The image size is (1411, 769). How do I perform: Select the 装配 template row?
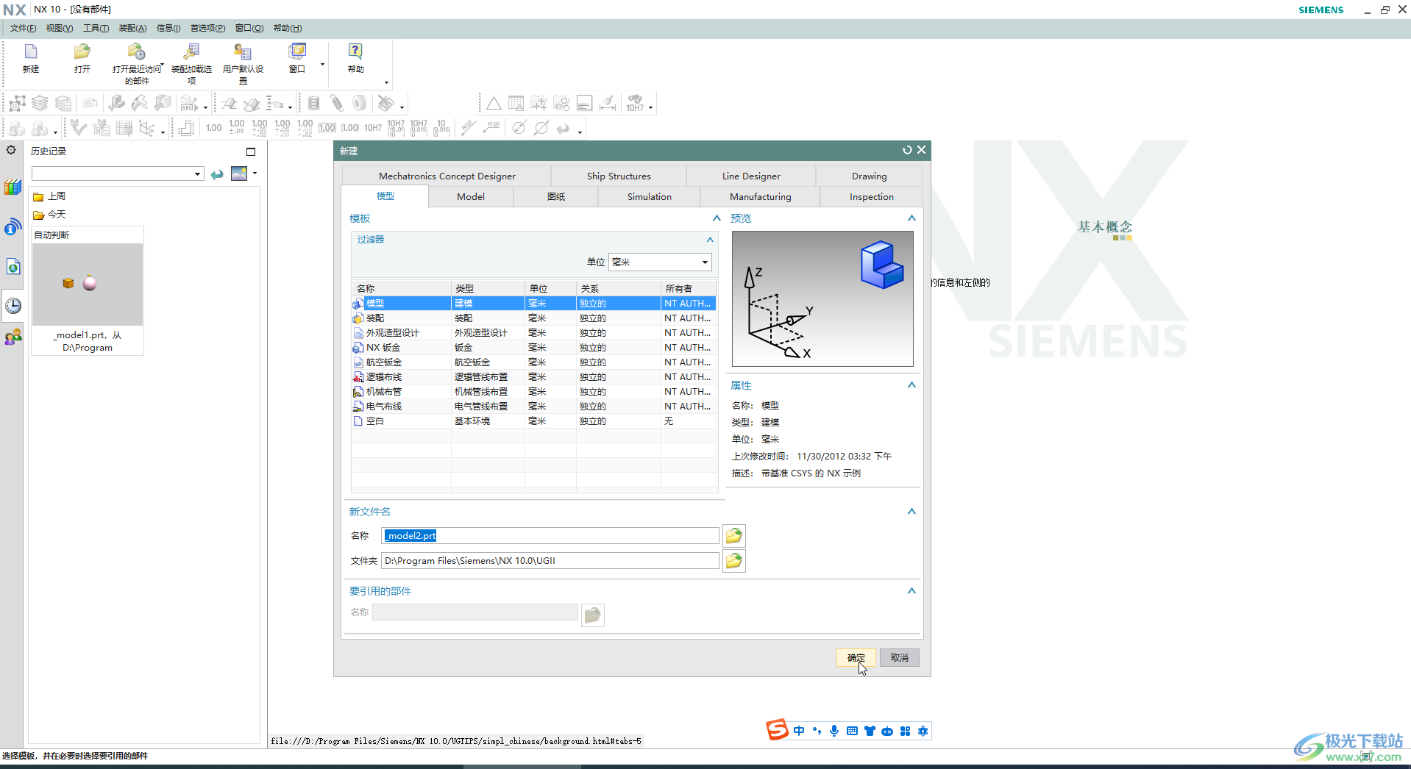click(x=533, y=318)
